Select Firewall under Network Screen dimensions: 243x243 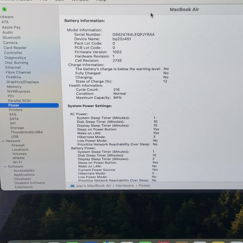[18, 145]
